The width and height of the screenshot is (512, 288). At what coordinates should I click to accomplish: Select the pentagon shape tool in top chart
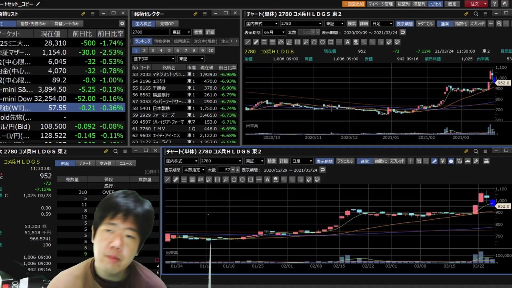314,42
